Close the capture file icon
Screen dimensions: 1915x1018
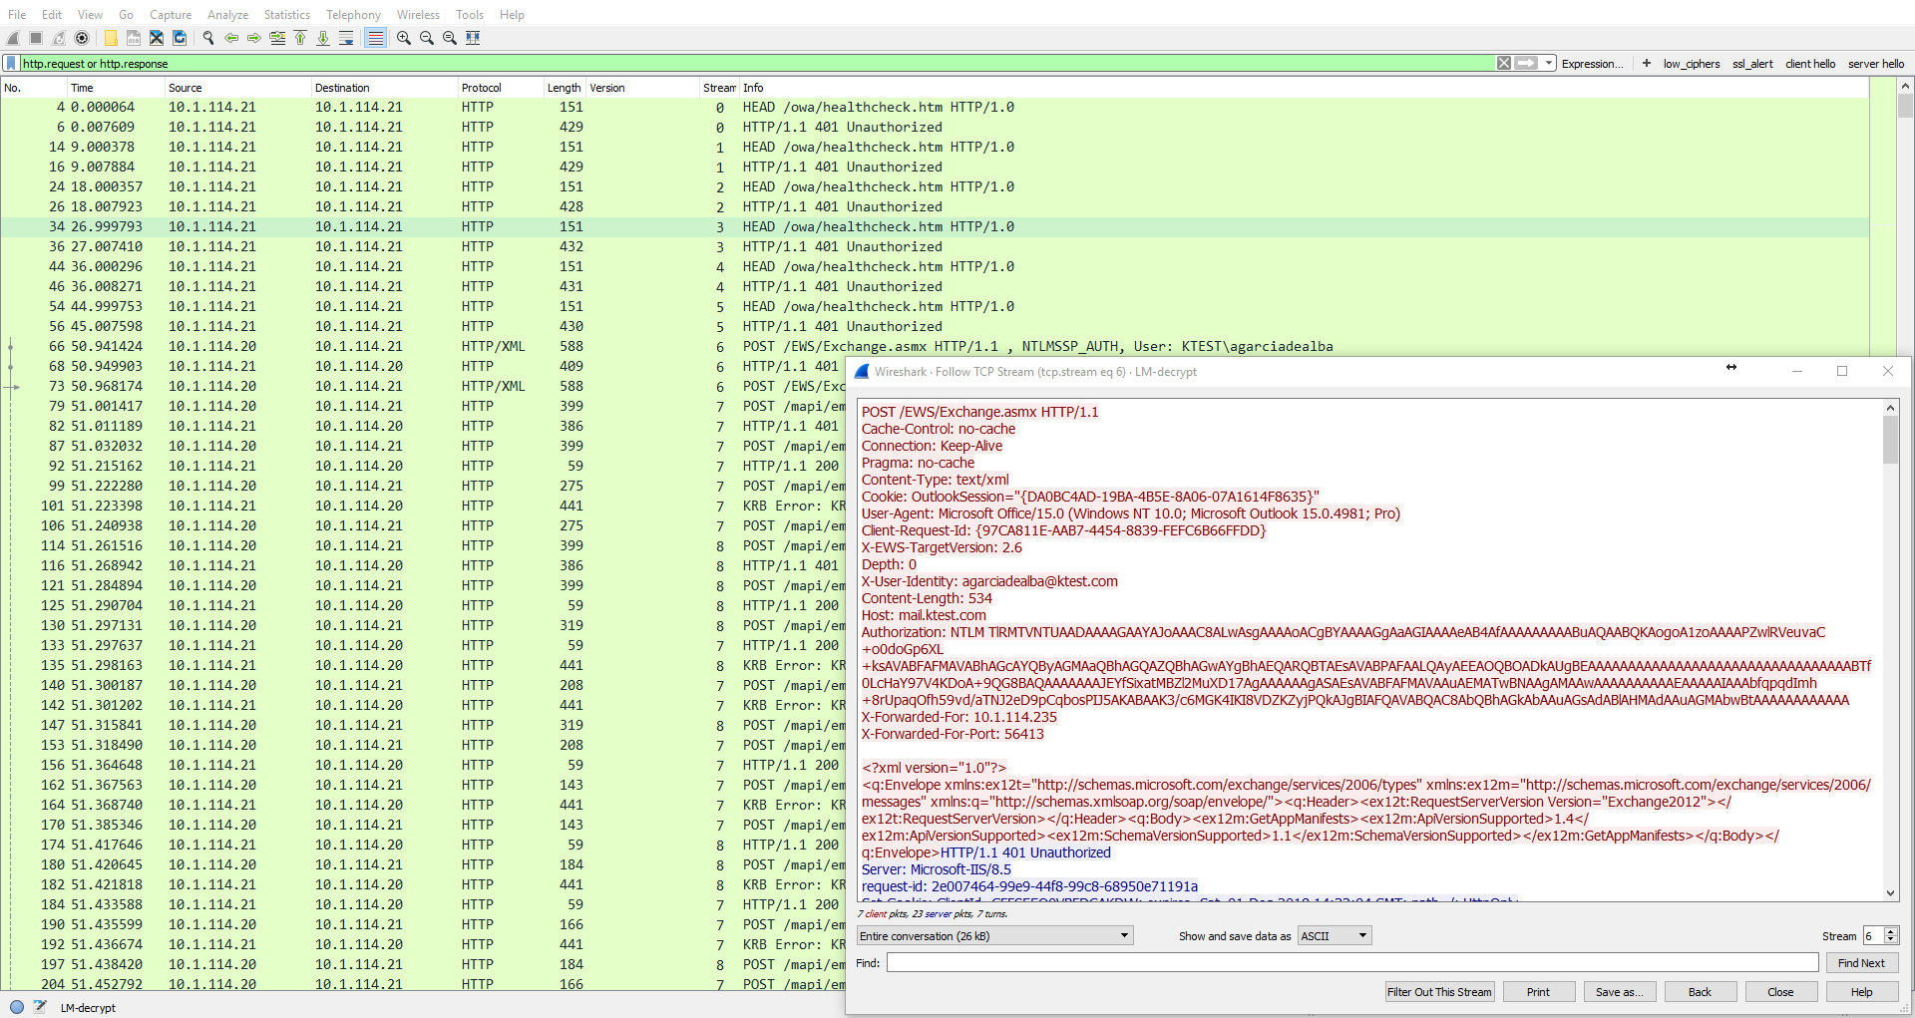pyautogui.click(x=157, y=38)
